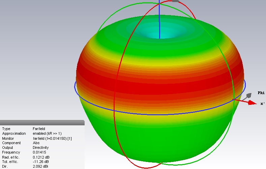The width and height of the screenshot is (266, 169).
Task: Click 'enabled (kR >> 1)' approximation value
Action: [x=47, y=133]
